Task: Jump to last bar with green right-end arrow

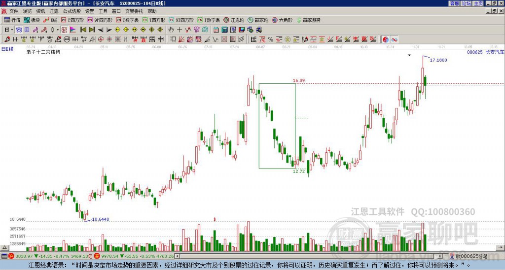Action: coord(92,30)
